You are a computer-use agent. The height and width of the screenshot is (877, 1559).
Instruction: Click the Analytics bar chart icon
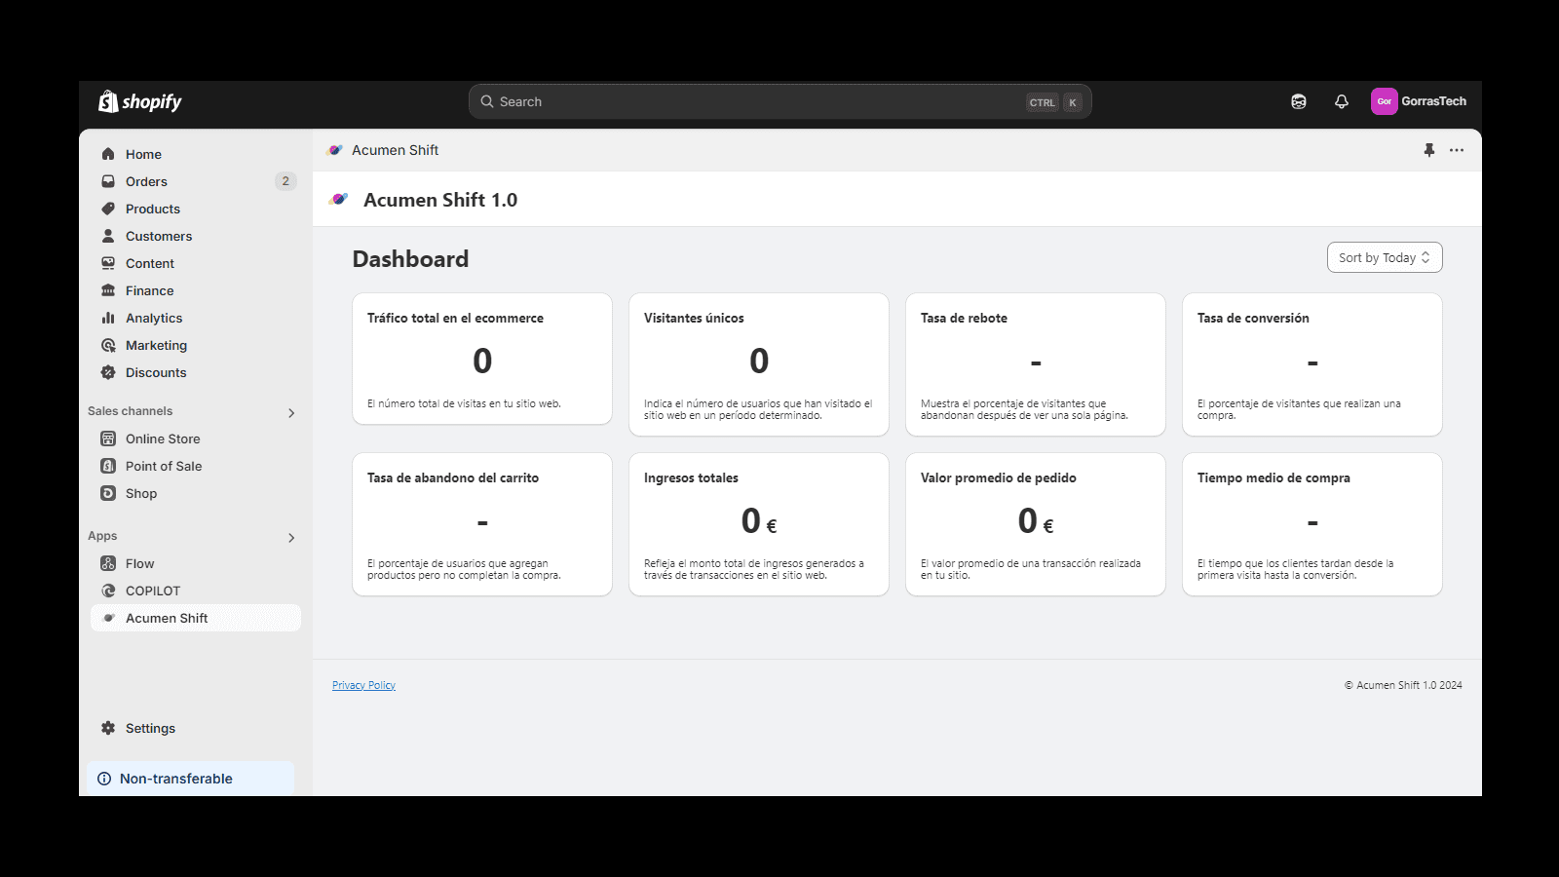point(108,318)
